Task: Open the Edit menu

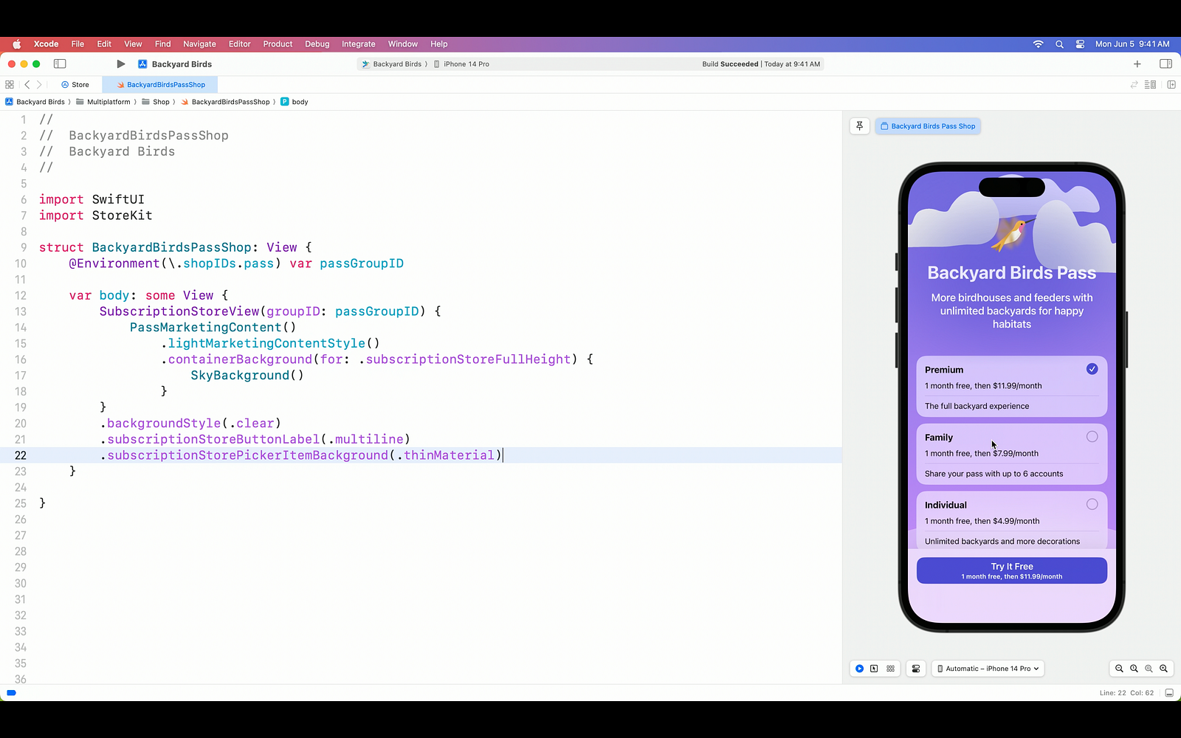Action: point(104,44)
